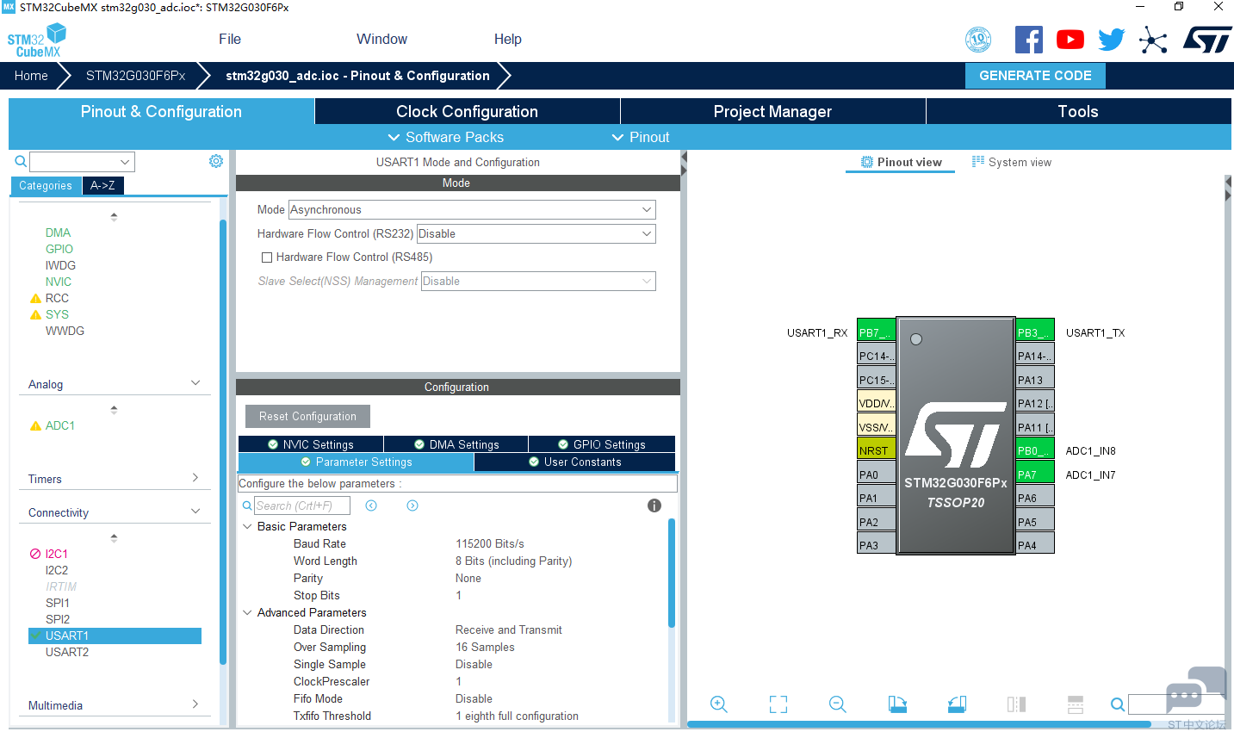Select USART2 in the Connectivity list

pyautogui.click(x=67, y=652)
